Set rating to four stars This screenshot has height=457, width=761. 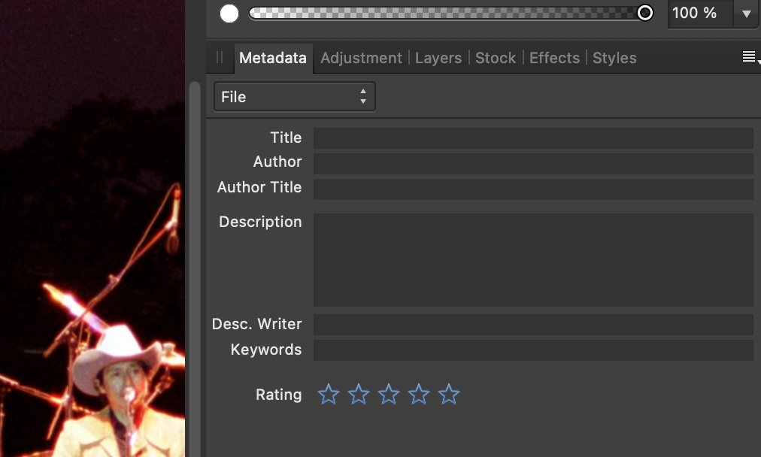click(419, 394)
